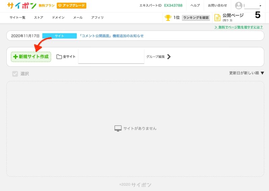Toggle the 選択 checkbox
This screenshot has width=269, height=191.
tap(15, 74)
